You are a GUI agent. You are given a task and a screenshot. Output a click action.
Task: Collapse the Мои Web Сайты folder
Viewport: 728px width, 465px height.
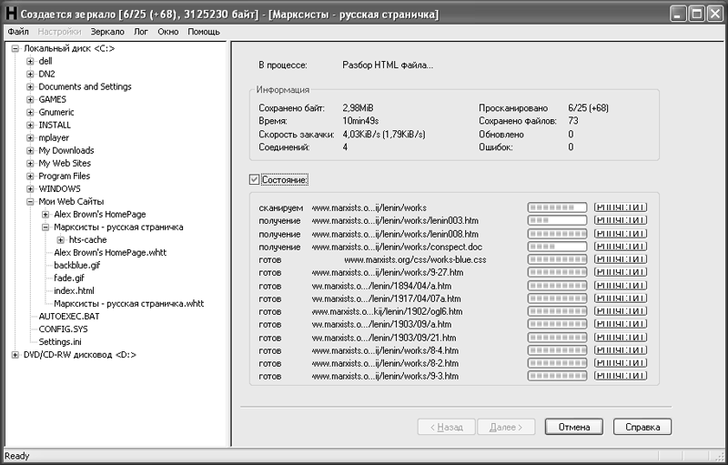pos(30,202)
